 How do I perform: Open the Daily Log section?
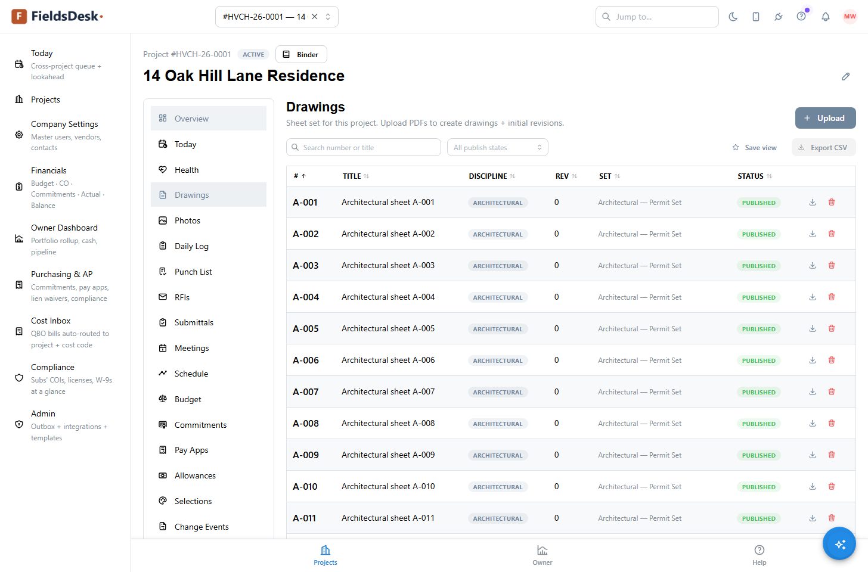(209, 246)
